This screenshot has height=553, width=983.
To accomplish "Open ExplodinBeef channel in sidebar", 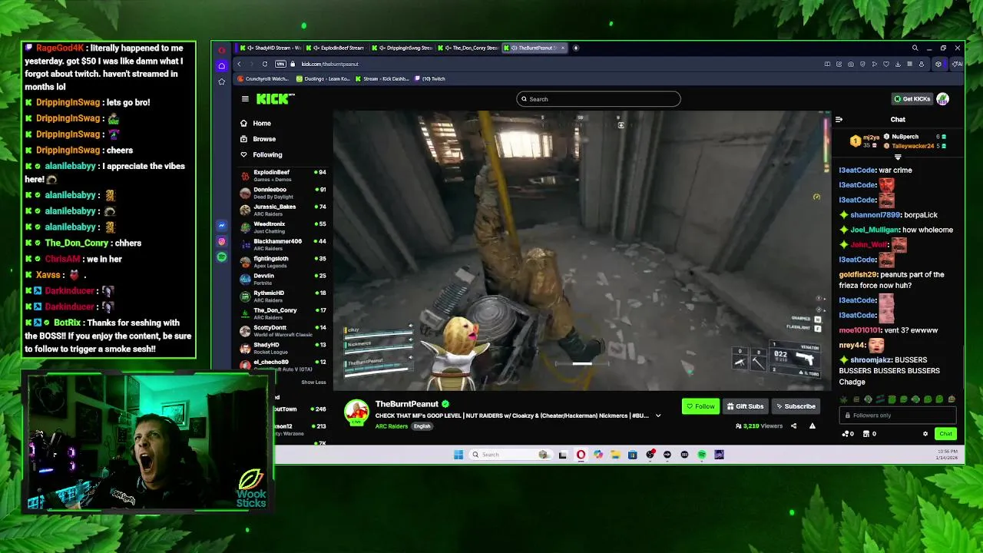I will (283, 175).
